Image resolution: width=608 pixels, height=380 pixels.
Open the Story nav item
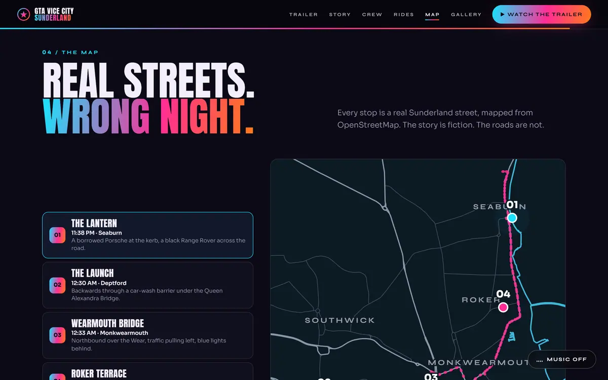340,14
